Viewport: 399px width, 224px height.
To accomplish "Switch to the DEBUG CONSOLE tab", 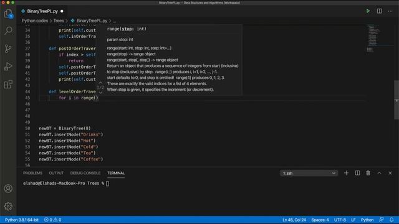I will point(85,173).
